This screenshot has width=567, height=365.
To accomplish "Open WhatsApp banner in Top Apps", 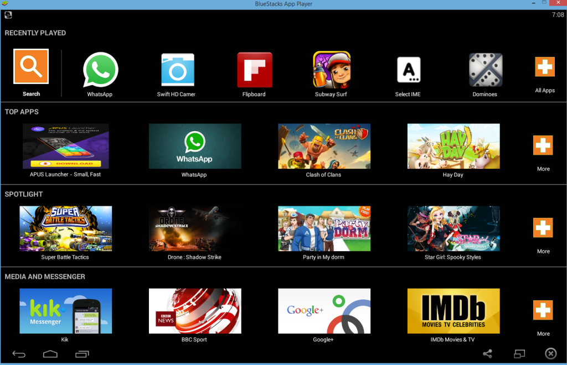I will tap(195, 146).
